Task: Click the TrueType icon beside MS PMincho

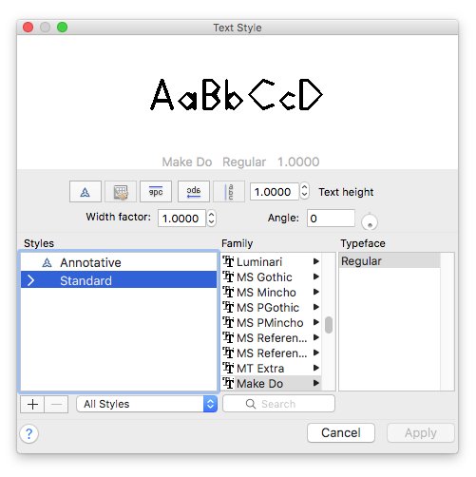Action: tap(228, 322)
